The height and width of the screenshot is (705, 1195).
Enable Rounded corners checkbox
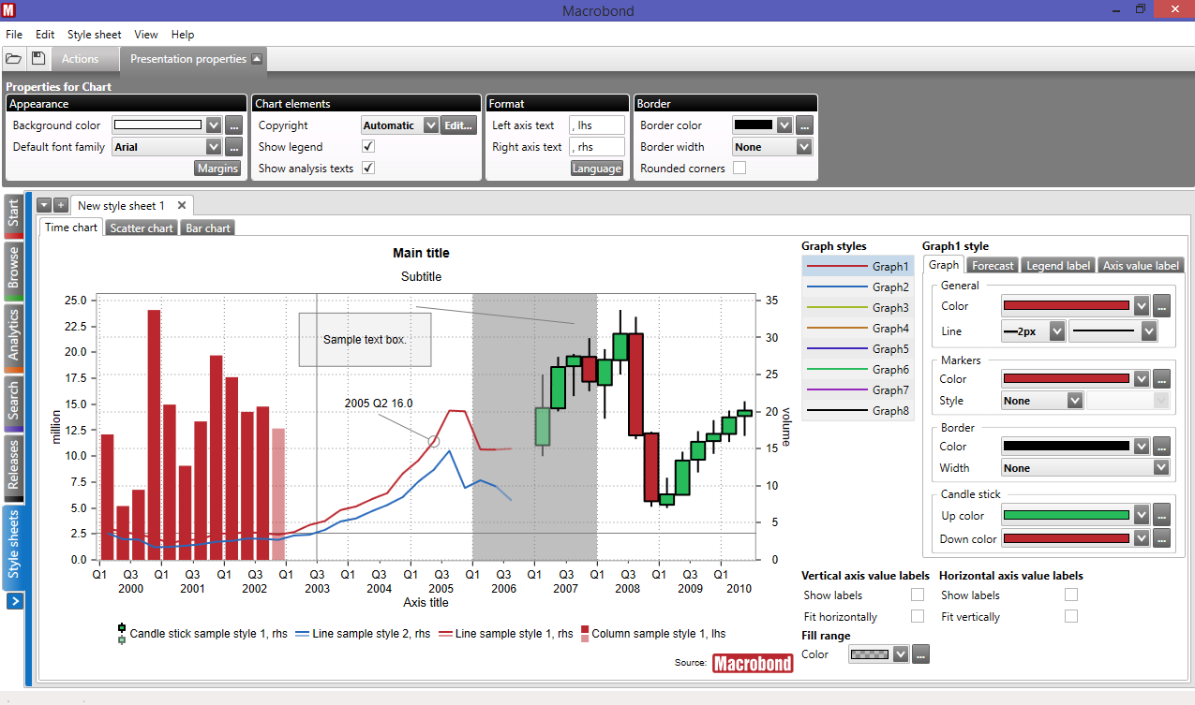pos(739,169)
